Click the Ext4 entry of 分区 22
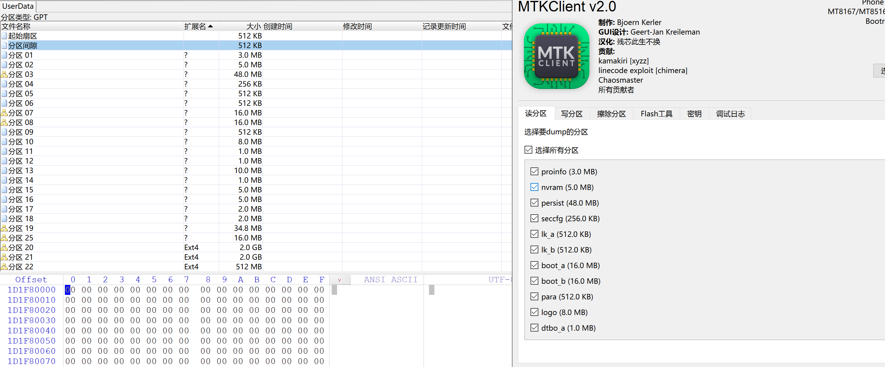 (191, 267)
